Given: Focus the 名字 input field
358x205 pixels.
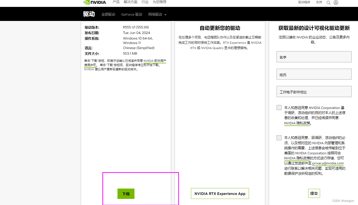Looking at the screenshot, I should [314, 57].
